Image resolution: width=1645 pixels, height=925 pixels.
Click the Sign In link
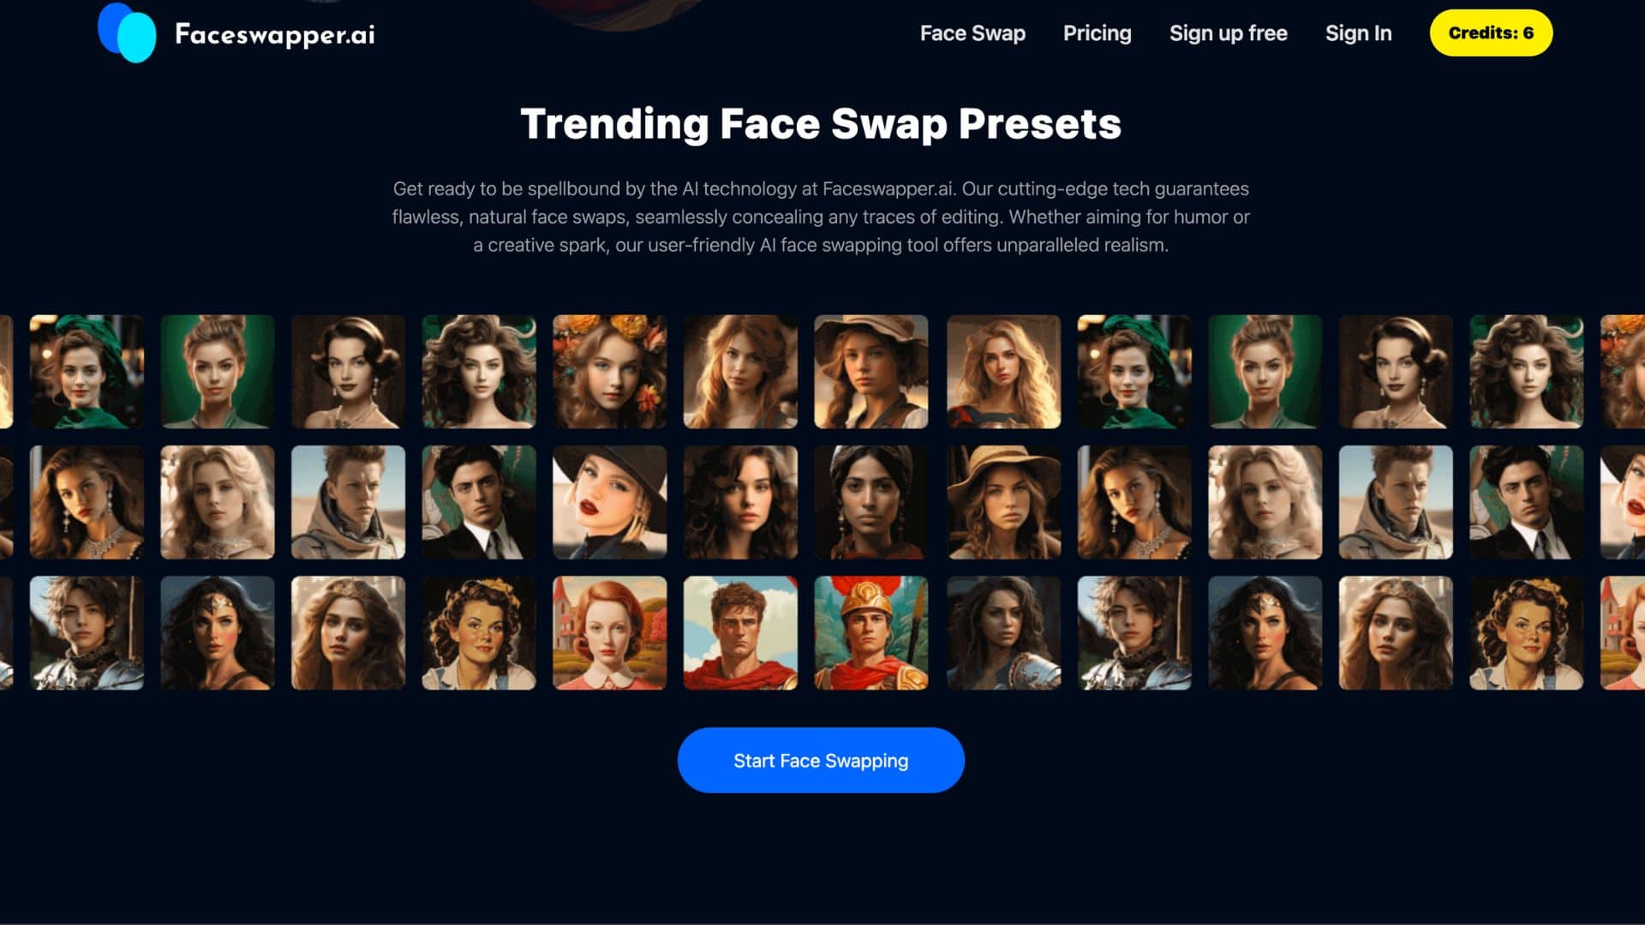pyautogui.click(x=1358, y=33)
